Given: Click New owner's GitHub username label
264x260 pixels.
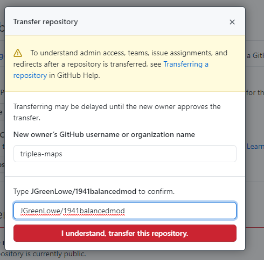Looking at the screenshot, I should pyautogui.click(x=104, y=134).
